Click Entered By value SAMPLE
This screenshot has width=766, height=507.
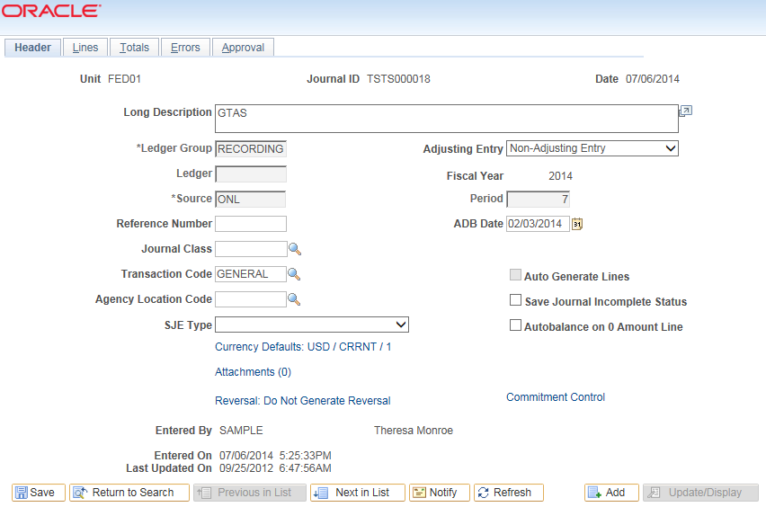pyautogui.click(x=241, y=431)
